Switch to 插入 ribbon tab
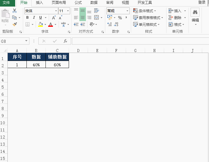This screenshot has width=209, height=162. (40, 3)
